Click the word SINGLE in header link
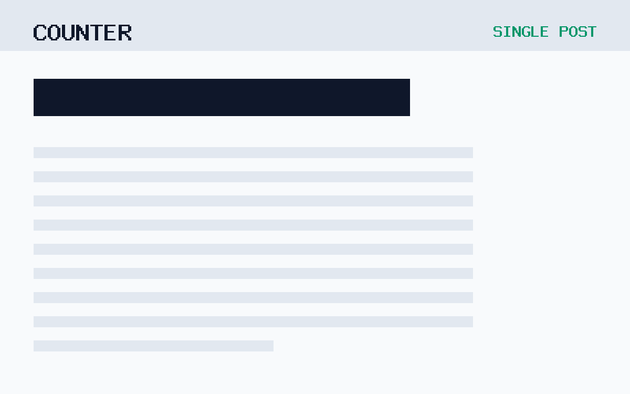Screen dimensions: 630x394 [x=521, y=32]
